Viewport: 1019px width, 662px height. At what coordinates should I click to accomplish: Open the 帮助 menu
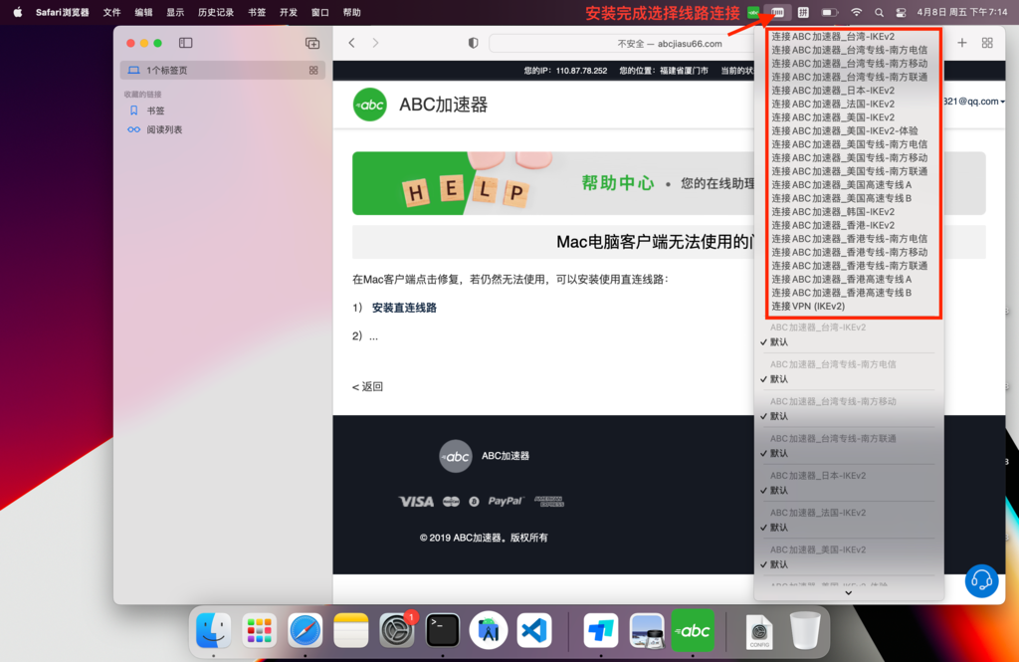point(351,12)
